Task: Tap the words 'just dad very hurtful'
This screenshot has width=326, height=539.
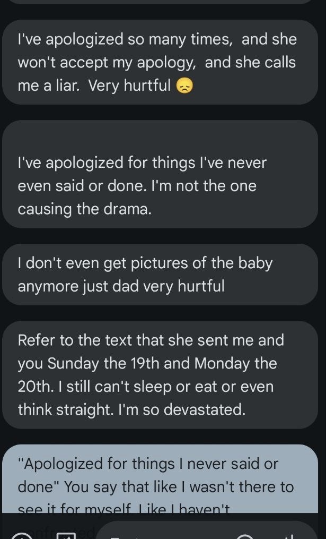Action: point(153,286)
